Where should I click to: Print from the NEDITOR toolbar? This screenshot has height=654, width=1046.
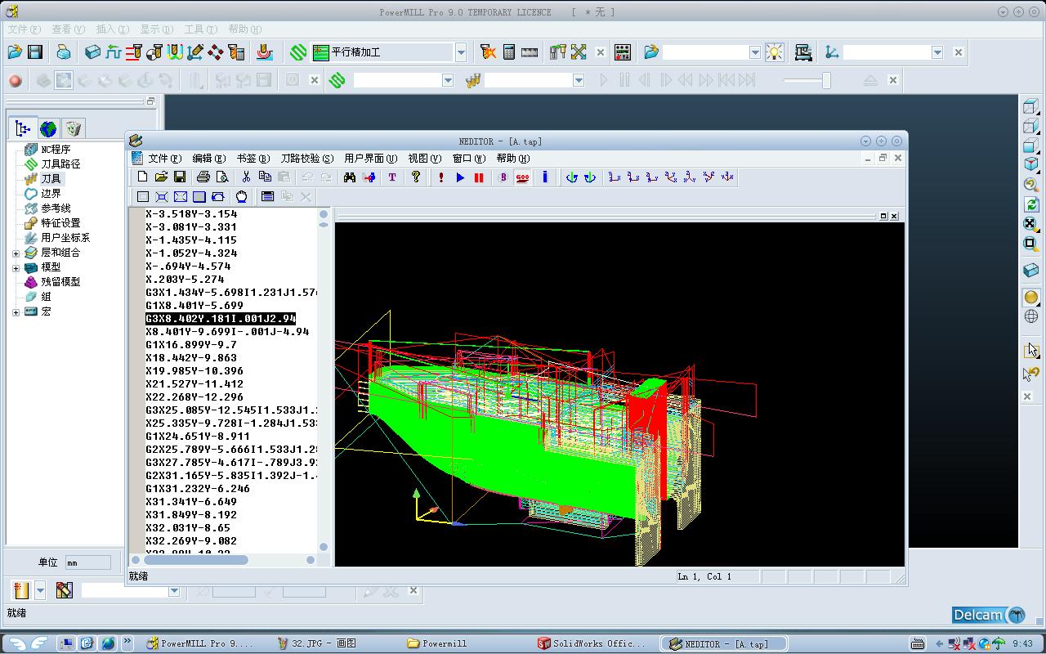coord(203,177)
